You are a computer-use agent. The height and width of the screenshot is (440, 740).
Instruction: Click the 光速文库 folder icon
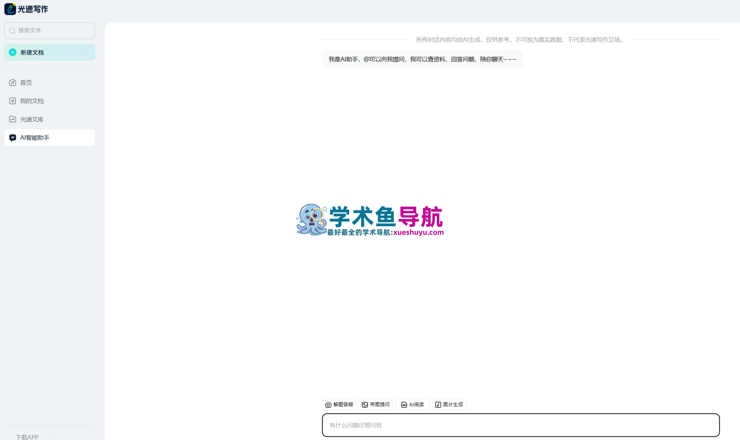[x=13, y=119]
